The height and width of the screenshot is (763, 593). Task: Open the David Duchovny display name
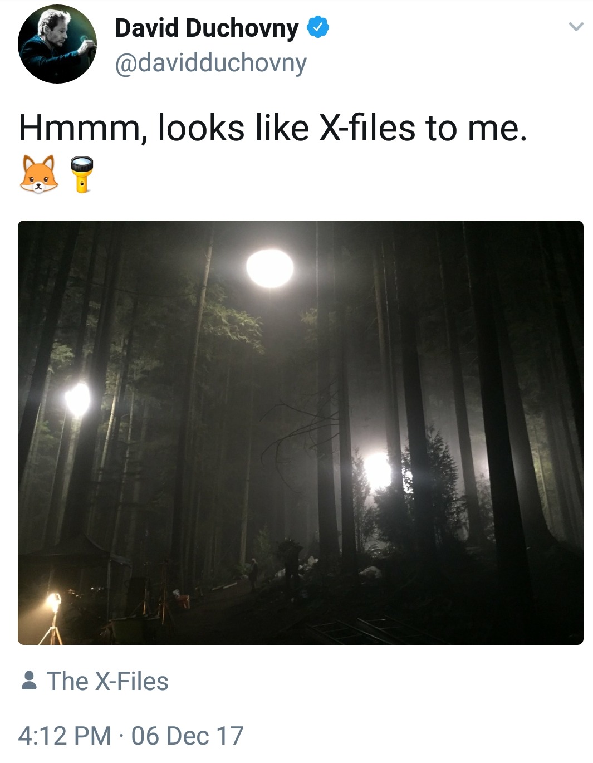(x=207, y=28)
